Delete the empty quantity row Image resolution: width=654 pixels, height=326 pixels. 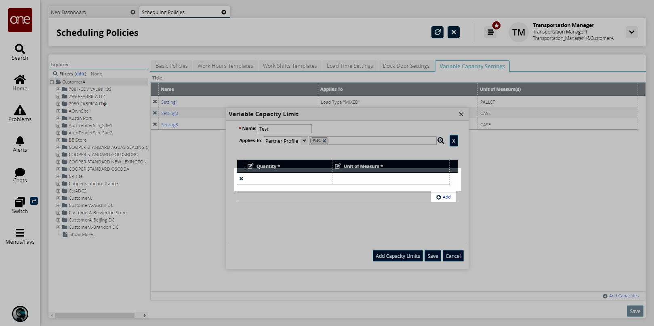241,179
